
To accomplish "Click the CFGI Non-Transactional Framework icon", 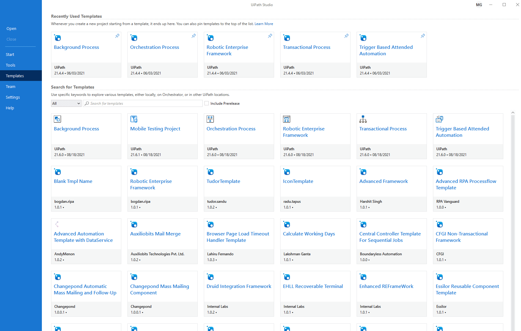I will click(x=439, y=224).
